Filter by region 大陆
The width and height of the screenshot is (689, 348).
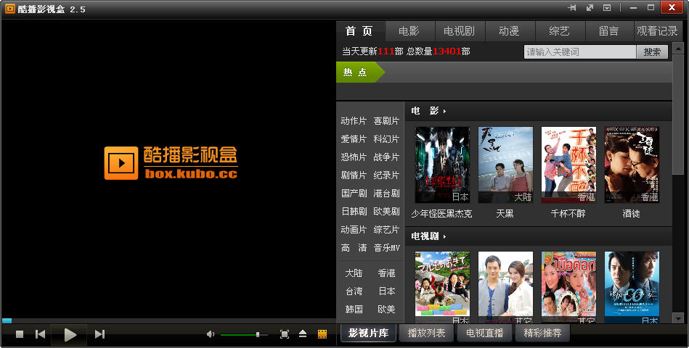click(354, 273)
